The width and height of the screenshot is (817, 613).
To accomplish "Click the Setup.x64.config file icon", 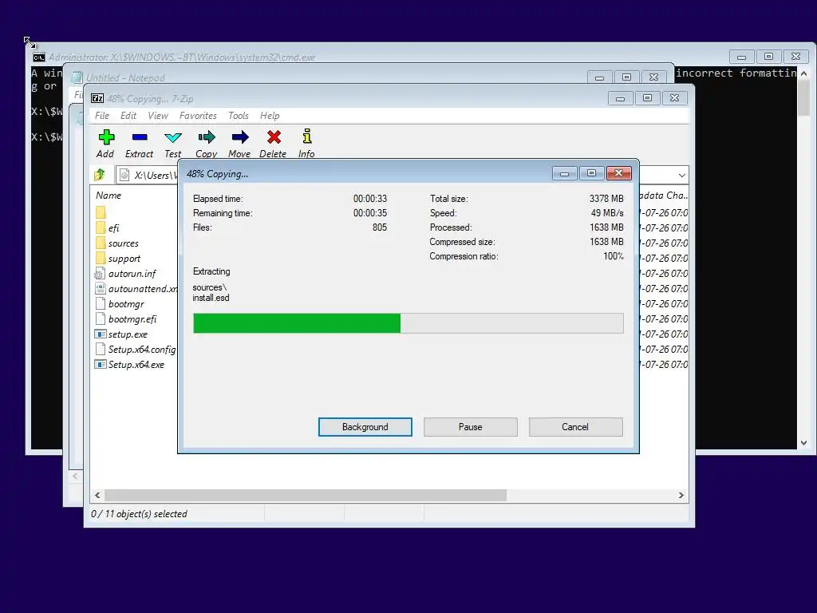I will pyautogui.click(x=101, y=349).
